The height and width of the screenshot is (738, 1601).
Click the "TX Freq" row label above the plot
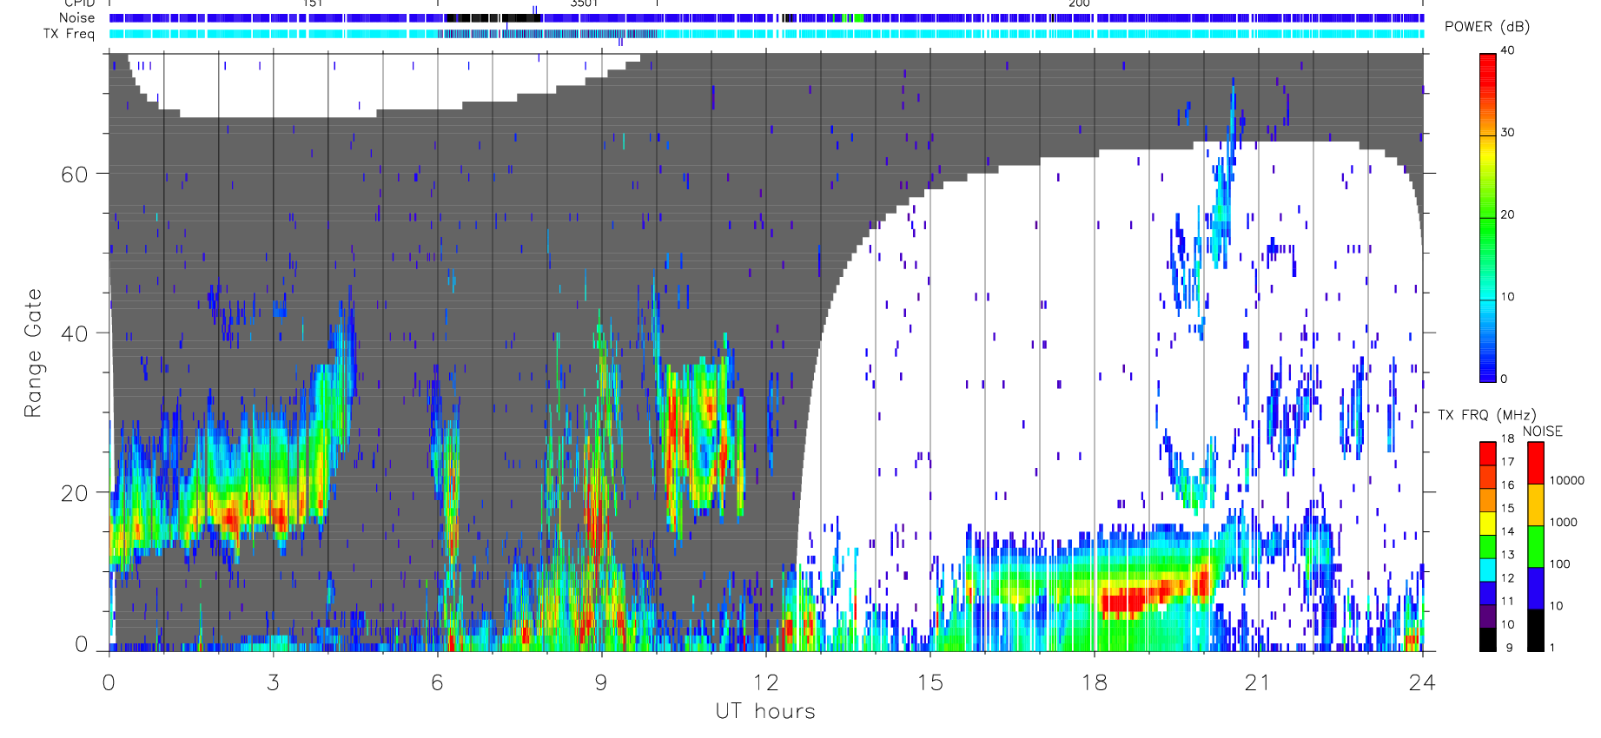coord(69,34)
